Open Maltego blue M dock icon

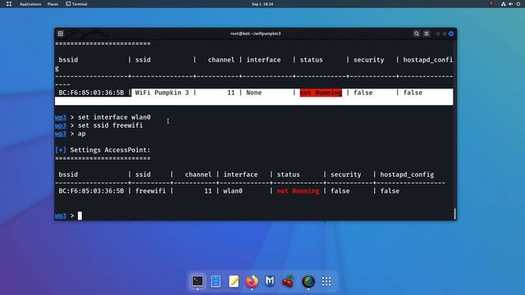tap(270, 281)
